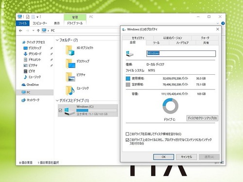This screenshot has width=243, height=182.
Task: Click the デスクトップ icon in sidebar
Action: 25,48
